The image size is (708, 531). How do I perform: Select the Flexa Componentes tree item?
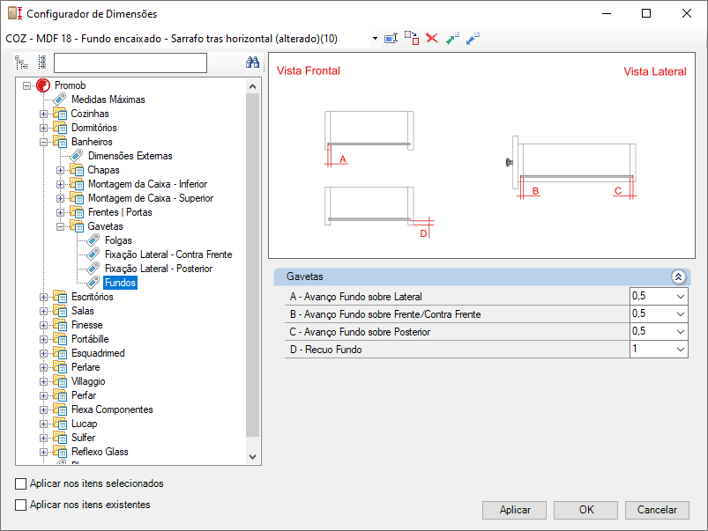112,409
